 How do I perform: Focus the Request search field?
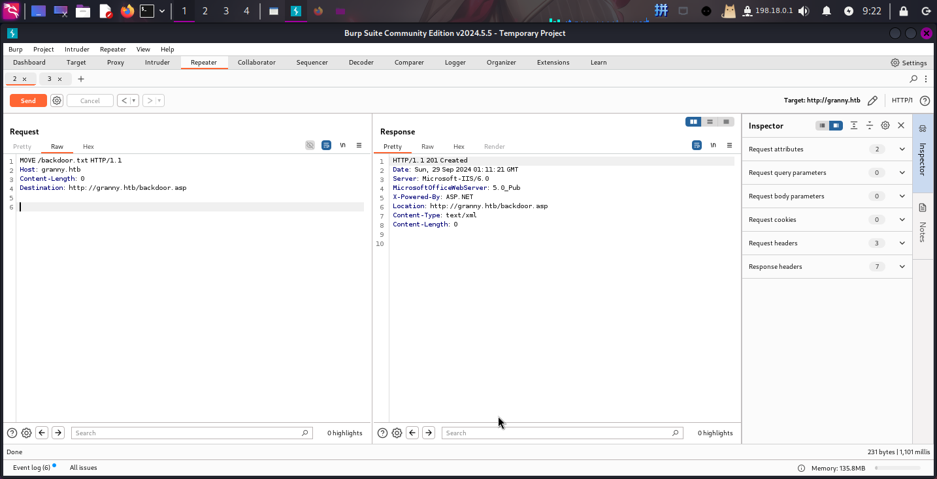coord(191,433)
